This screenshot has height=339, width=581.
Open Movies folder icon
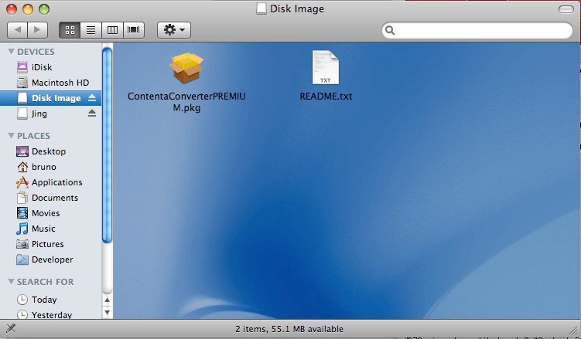(22, 213)
